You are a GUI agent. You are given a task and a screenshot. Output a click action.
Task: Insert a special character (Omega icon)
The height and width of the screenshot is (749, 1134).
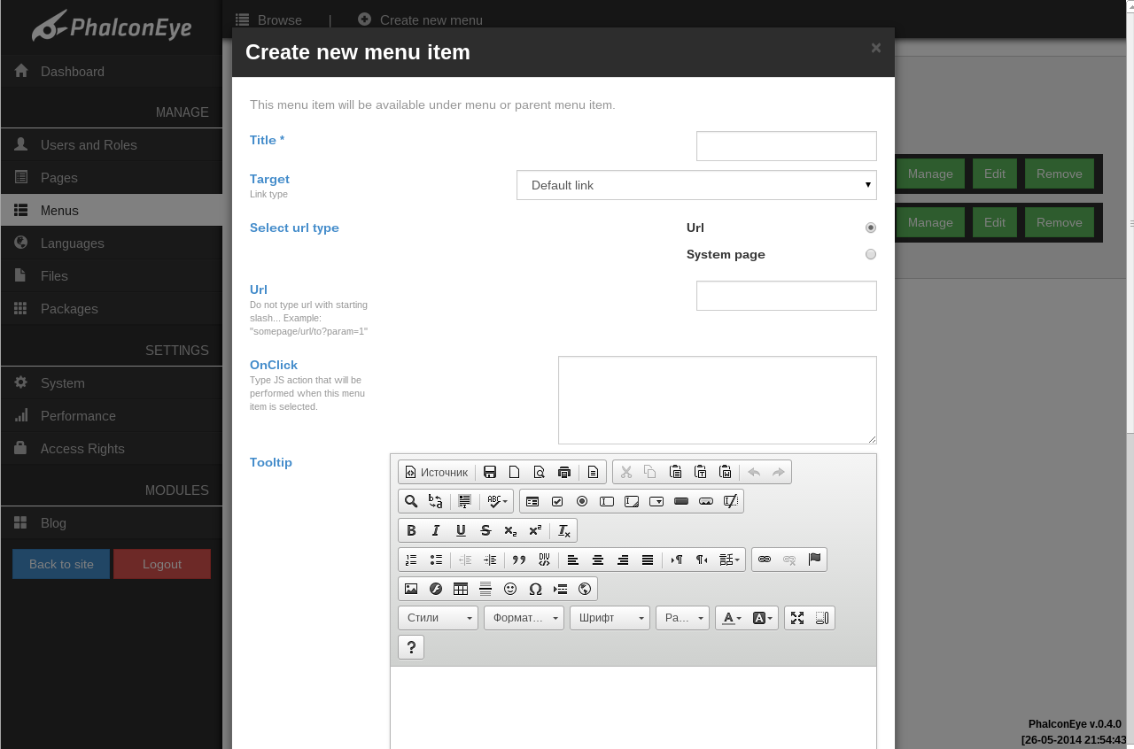click(535, 589)
